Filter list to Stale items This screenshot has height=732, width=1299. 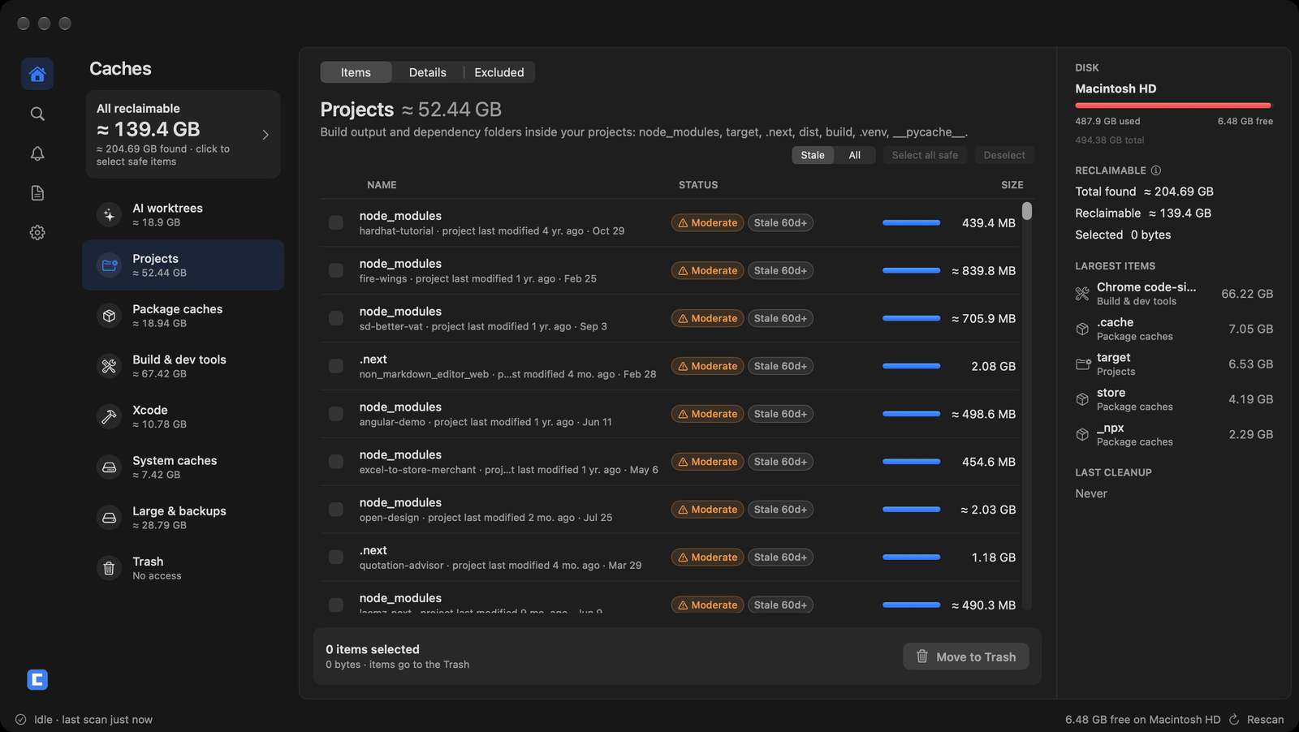tap(813, 155)
